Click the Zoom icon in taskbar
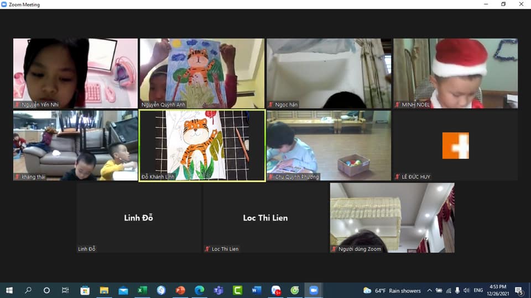The width and height of the screenshot is (531, 298). click(314, 290)
